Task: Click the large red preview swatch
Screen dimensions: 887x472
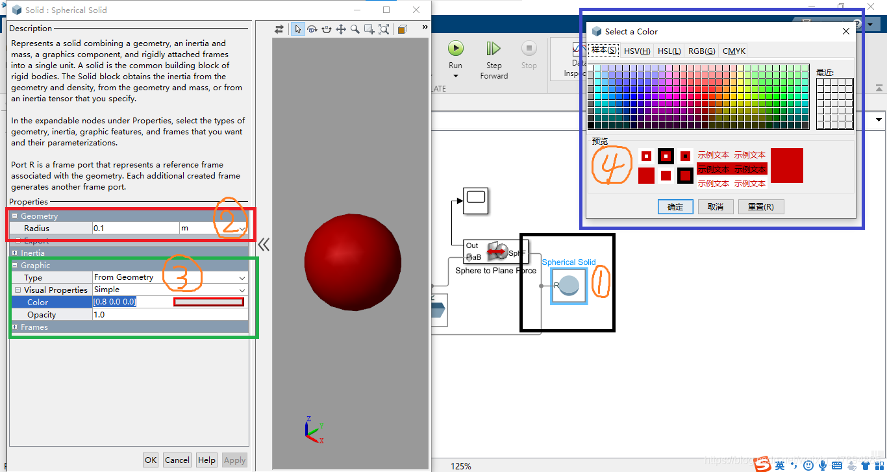Action: tap(787, 166)
